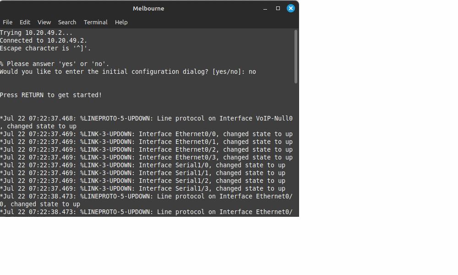
Task: Click the 'Press RETURN to get started!' line
Action: click(50, 95)
